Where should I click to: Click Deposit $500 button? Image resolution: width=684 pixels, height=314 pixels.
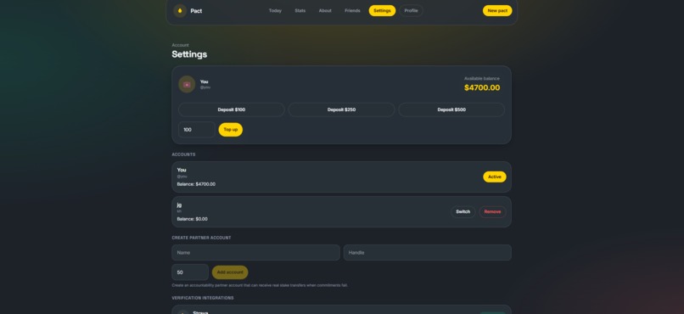[x=451, y=110]
